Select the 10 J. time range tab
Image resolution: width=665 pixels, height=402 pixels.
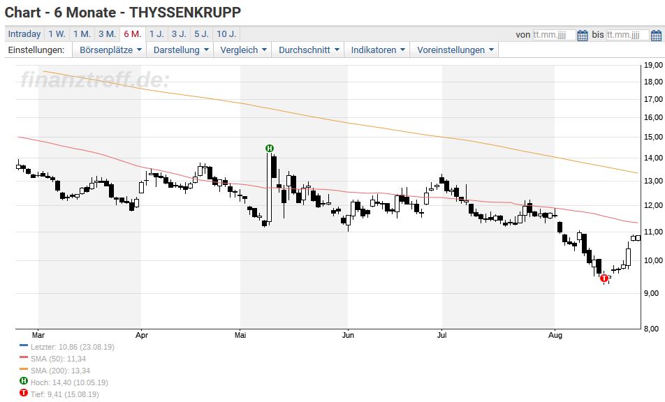pos(226,34)
